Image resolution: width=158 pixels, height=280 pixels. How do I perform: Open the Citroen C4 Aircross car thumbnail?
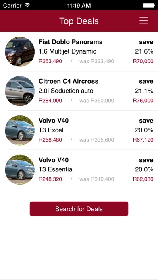[20, 91]
